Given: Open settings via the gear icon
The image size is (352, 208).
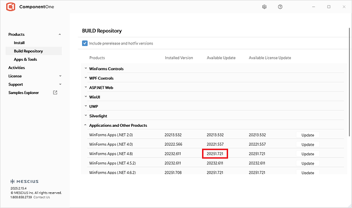Looking at the screenshot, I should click(x=264, y=7).
